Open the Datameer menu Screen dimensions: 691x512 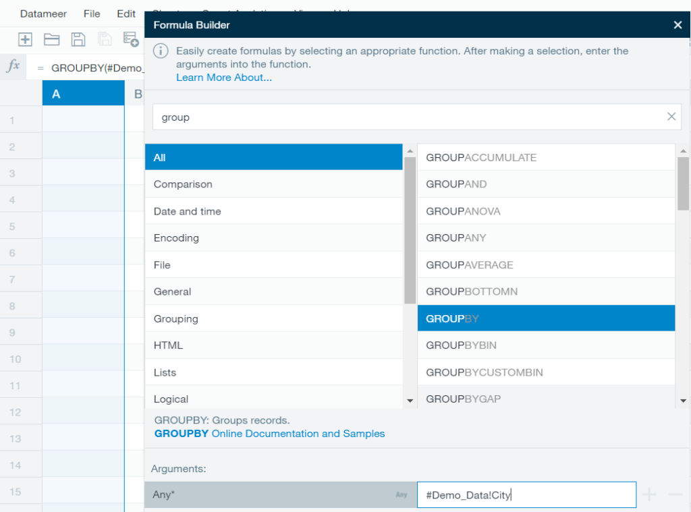pyautogui.click(x=43, y=13)
